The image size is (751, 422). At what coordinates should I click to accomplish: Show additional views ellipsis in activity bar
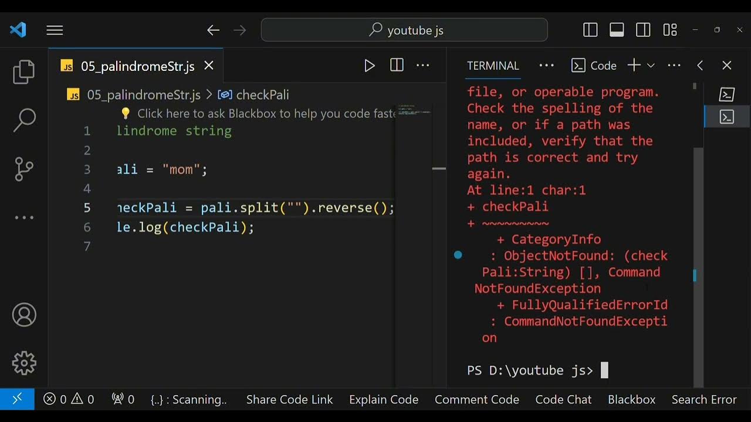coord(24,217)
